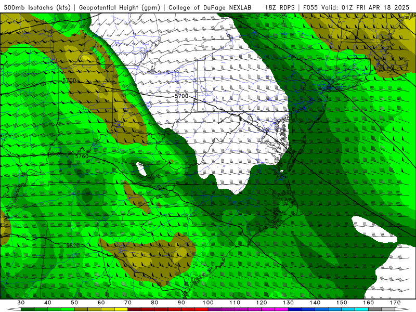Click the '500mb Isotachs (kts)' title text
This screenshot has height=312, width=416.
coord(37,7)
